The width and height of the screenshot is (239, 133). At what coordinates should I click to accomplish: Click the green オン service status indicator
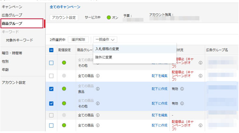point(109,18)
